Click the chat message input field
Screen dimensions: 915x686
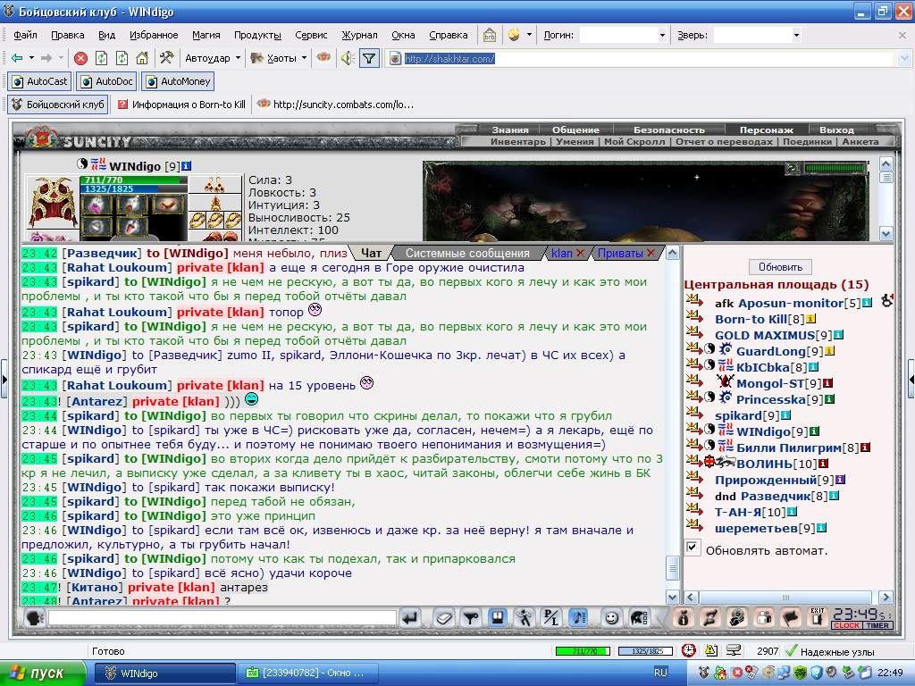tap(222, 618)
